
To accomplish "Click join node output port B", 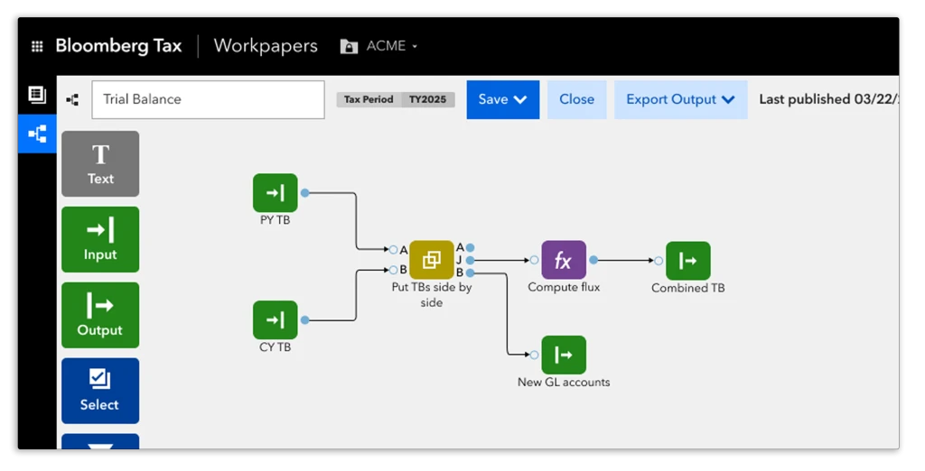I will [x=470, y=272].
